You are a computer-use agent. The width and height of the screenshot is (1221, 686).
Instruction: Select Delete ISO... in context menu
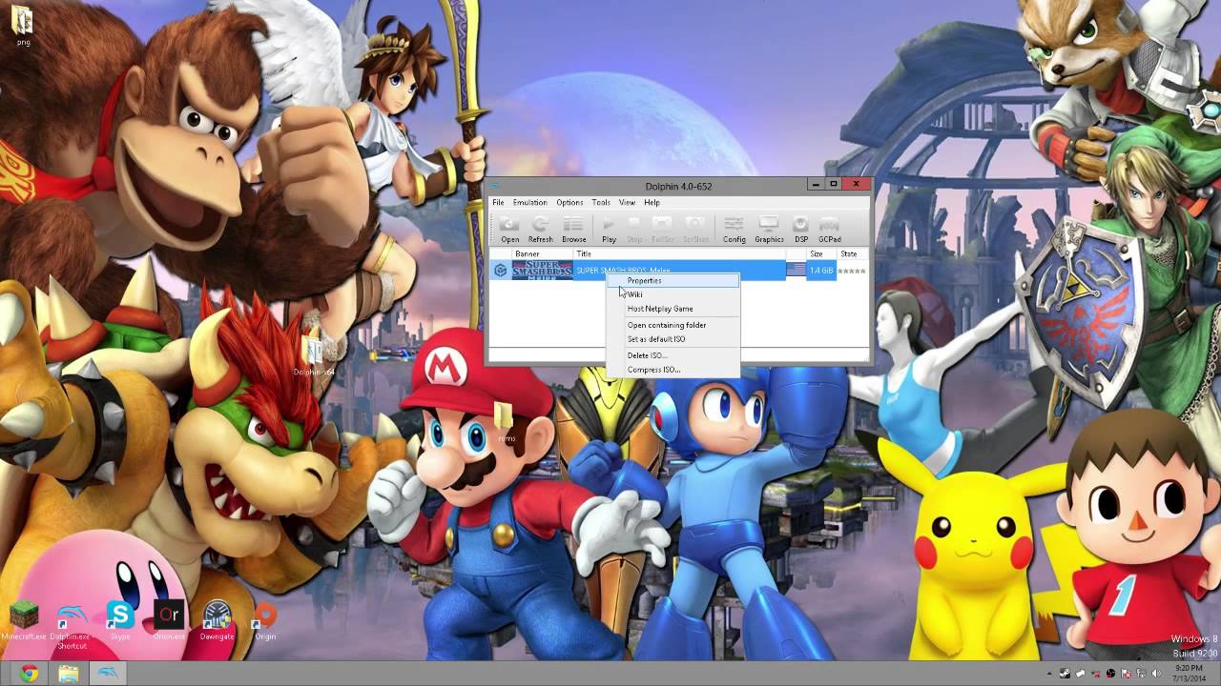tap(673, 355)
